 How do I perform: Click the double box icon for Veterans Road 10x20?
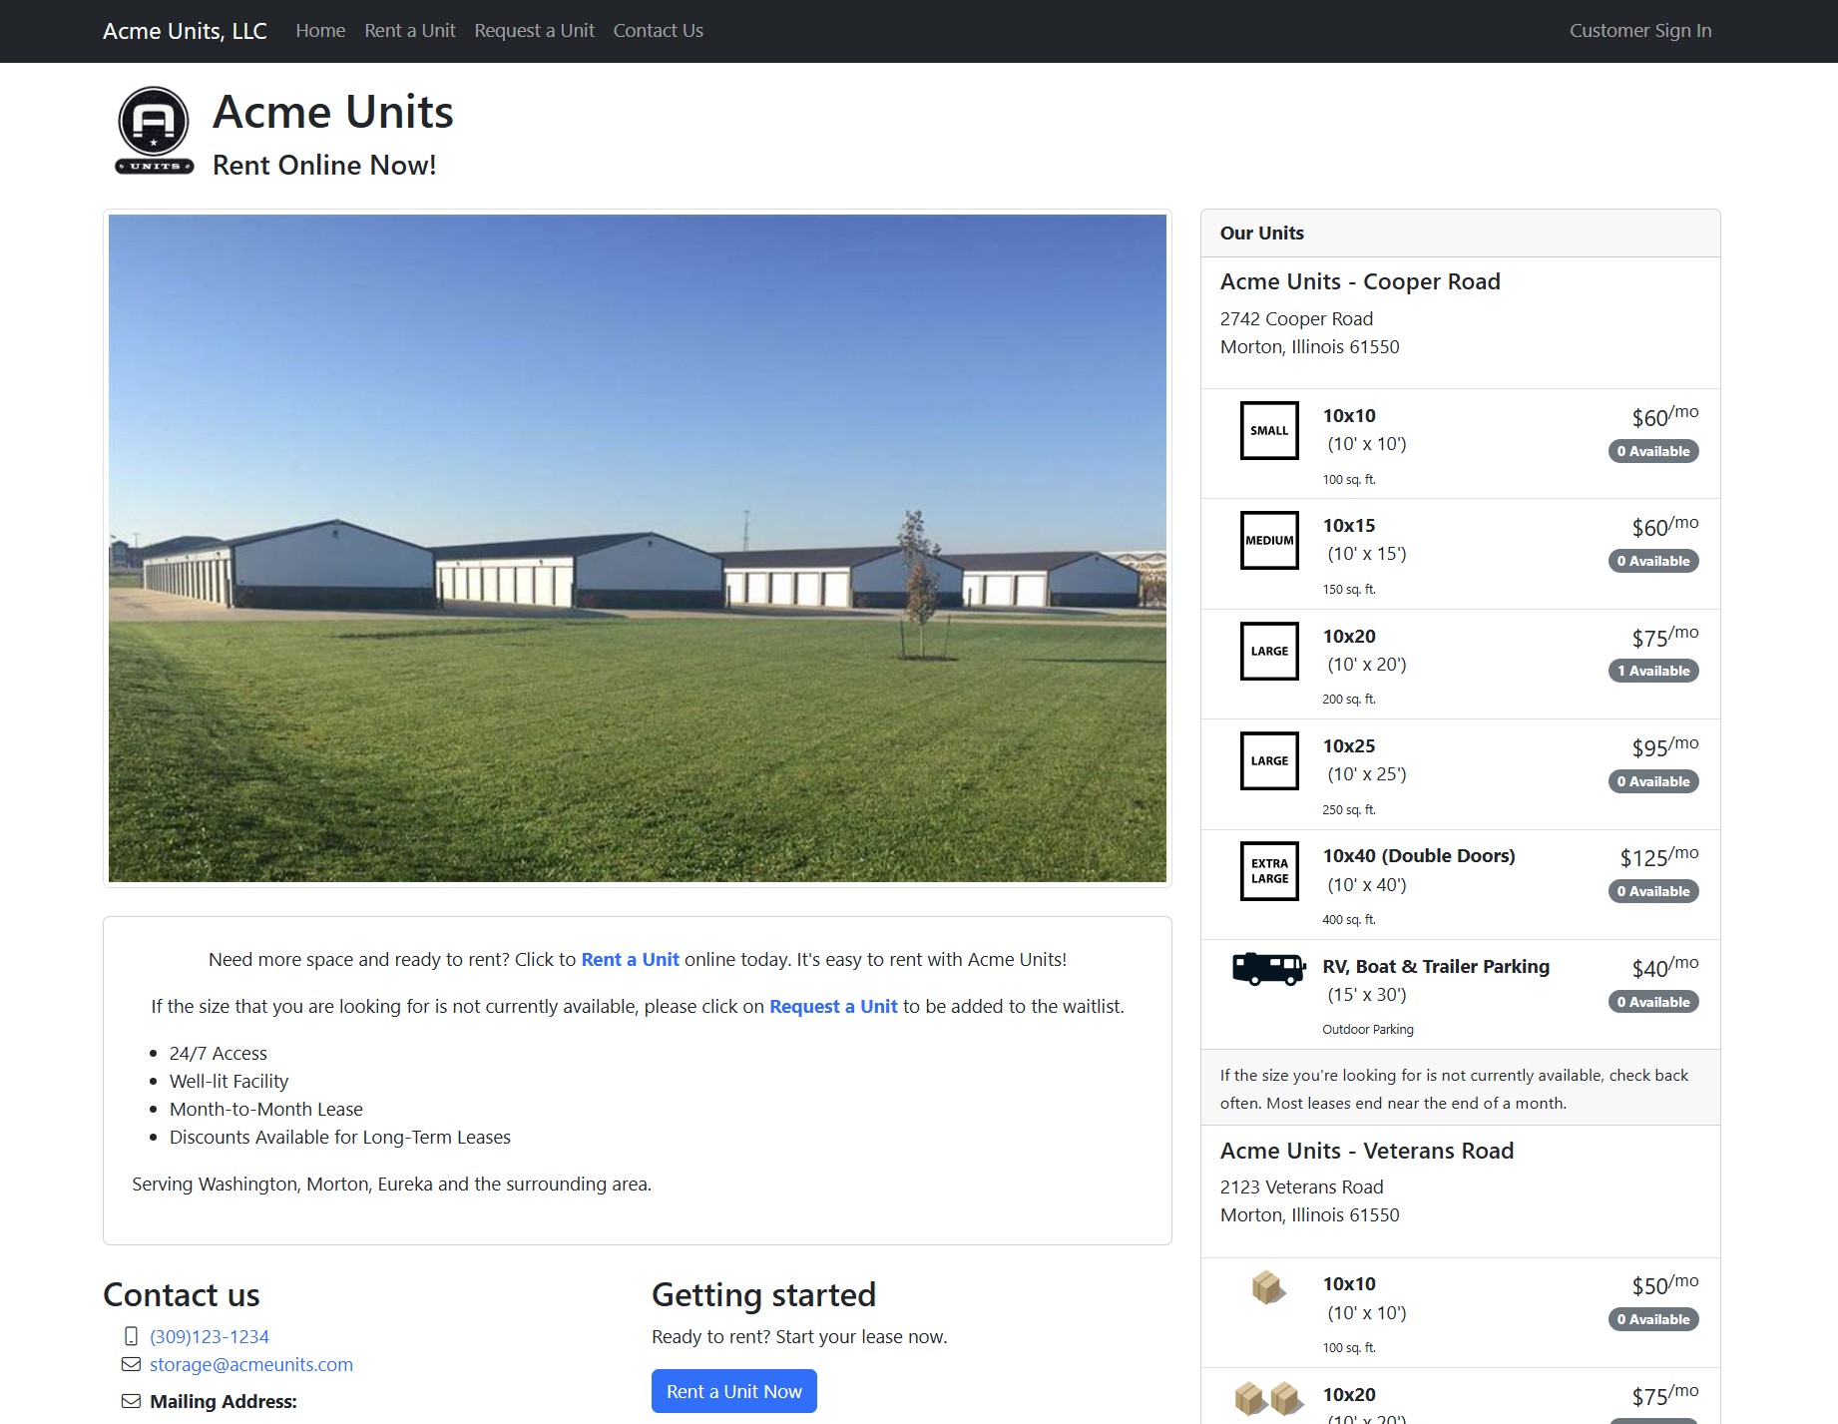[x=1269, y=1398]
